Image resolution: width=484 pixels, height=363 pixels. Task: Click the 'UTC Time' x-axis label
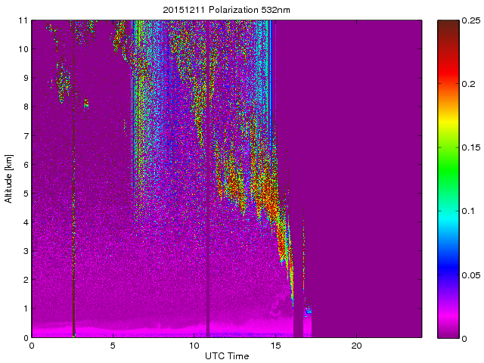click(227, 356)
